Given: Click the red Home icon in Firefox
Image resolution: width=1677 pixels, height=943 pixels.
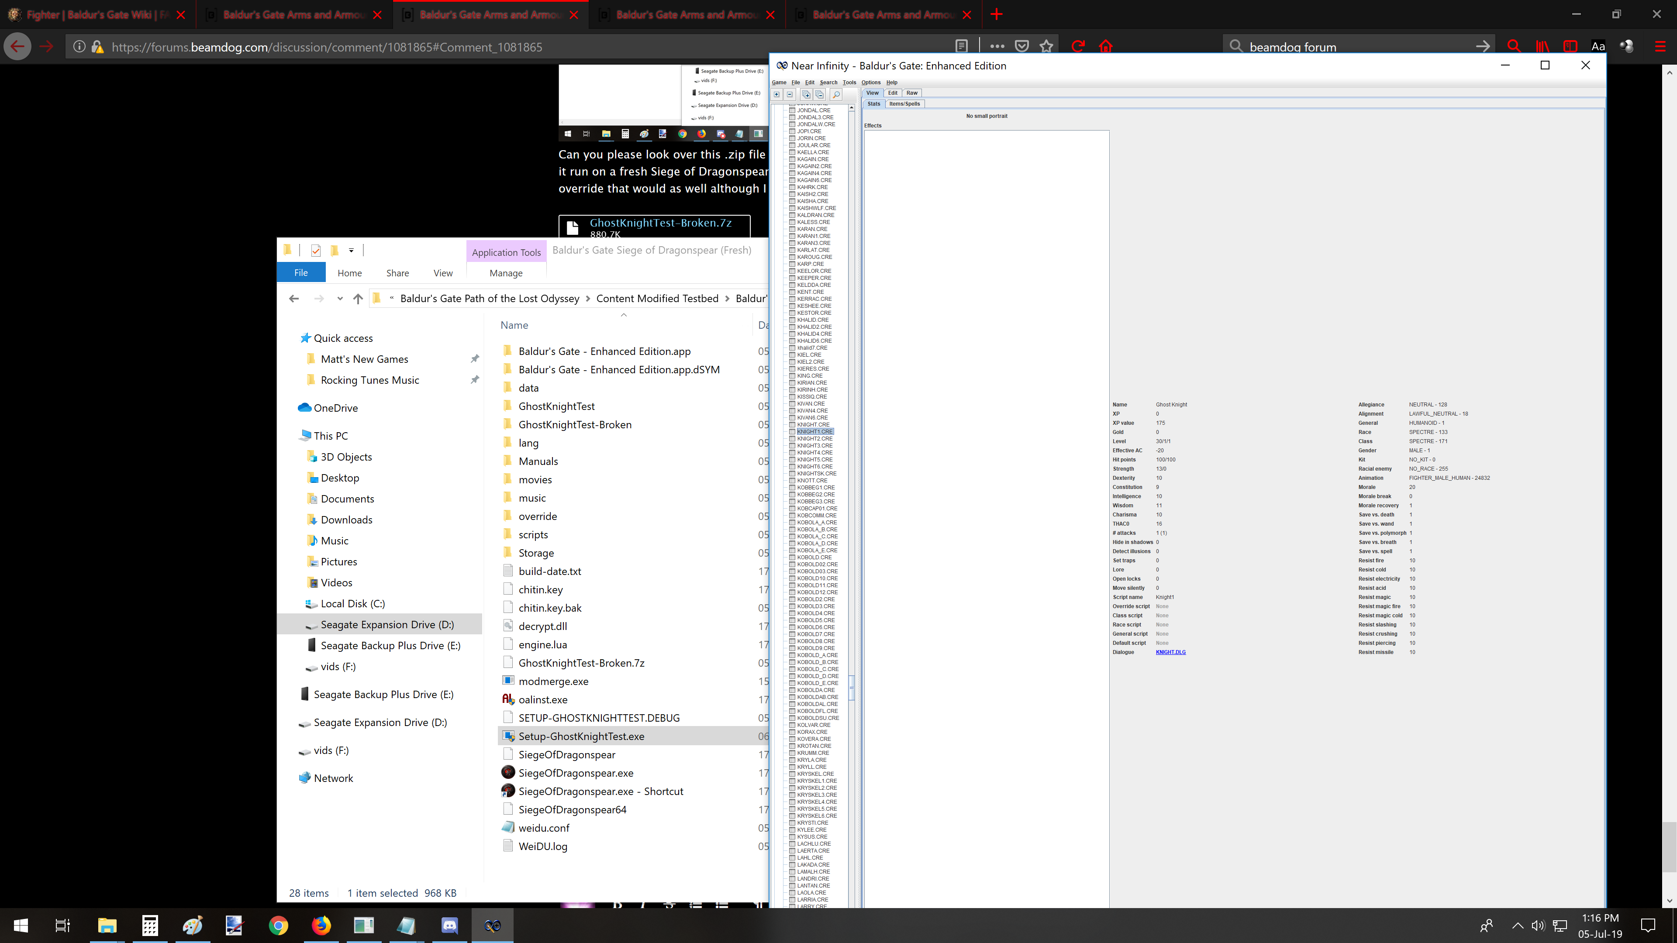Looking at the screenshot, I should click(x=1105, y=46).
